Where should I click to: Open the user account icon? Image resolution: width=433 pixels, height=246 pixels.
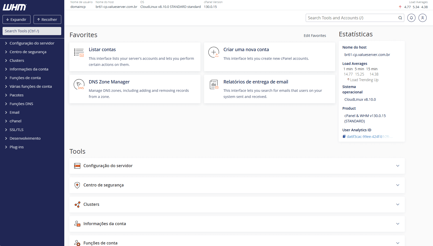[422, 18]
